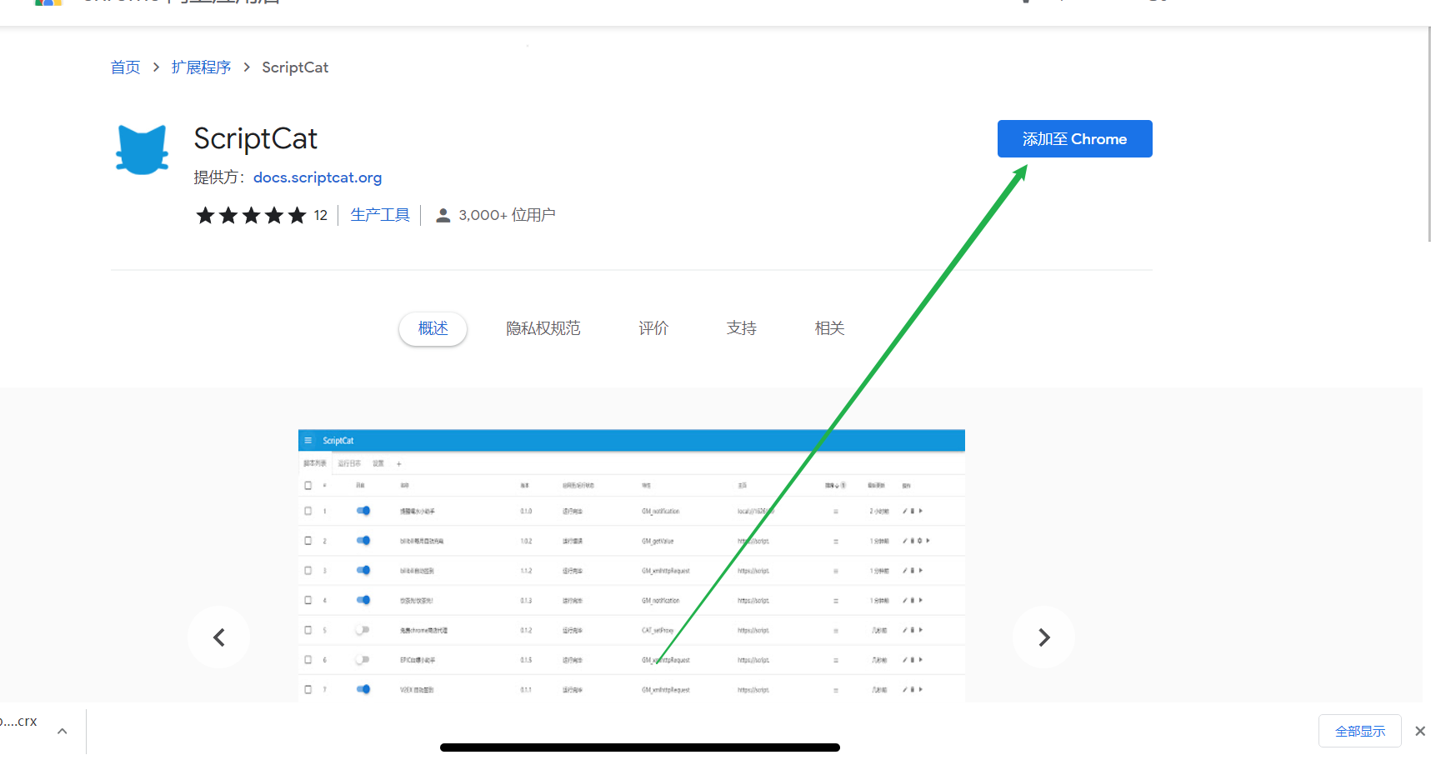Click the carousel progress indicator at bottom
This screenshot has width=1431, height=760.
639,747
